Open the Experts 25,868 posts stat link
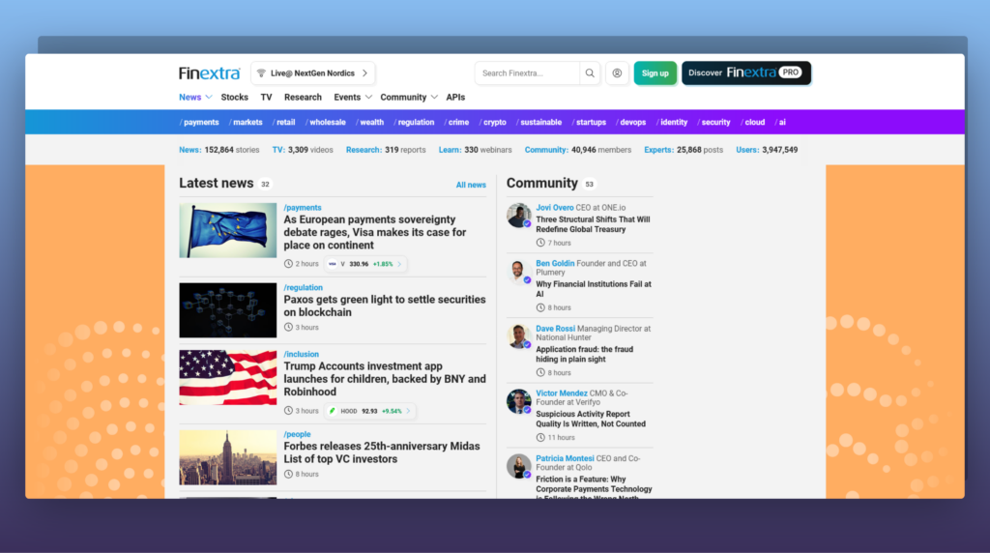The height and width of the screenshot is (553, 990). coord(684,150)
